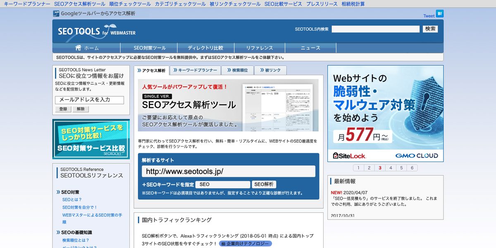Image resolution: width=496 pixels, height=248 pixels.
Task: Click the SEO解析 button
Action: coord(264,185)
